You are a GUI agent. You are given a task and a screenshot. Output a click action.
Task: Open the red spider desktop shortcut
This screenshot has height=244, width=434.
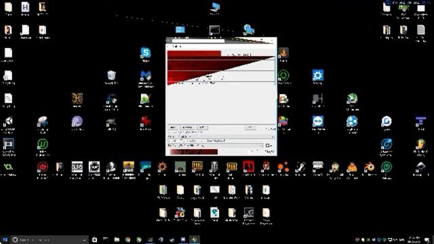146,121
